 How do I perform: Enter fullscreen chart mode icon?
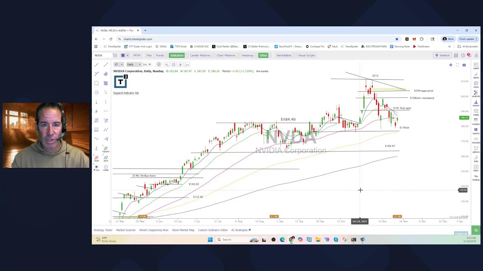click(x=457, y=65)
